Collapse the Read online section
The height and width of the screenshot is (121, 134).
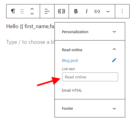pos(90,50)
